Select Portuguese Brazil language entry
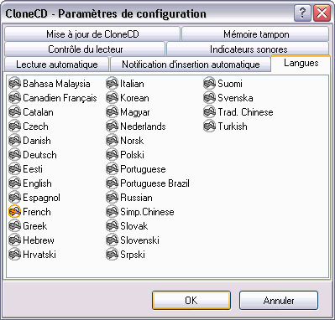335x320 pixels. pyautogui.click(x=148, y=183)
